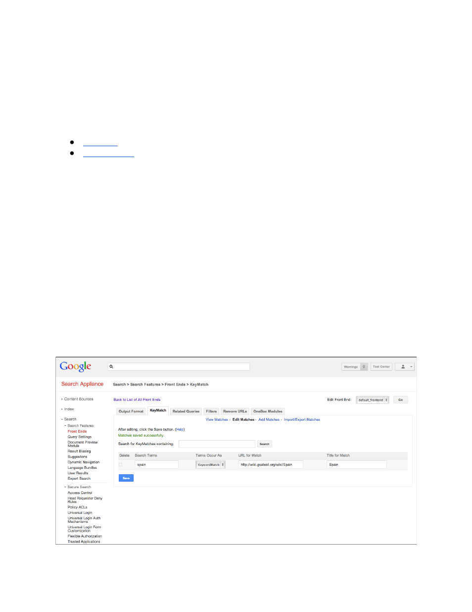
Task: Open the Filters tab
Action: coord(211,411)
